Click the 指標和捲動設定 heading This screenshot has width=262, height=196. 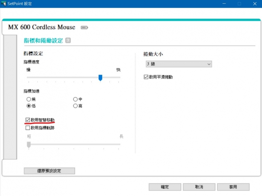(43, 41)
